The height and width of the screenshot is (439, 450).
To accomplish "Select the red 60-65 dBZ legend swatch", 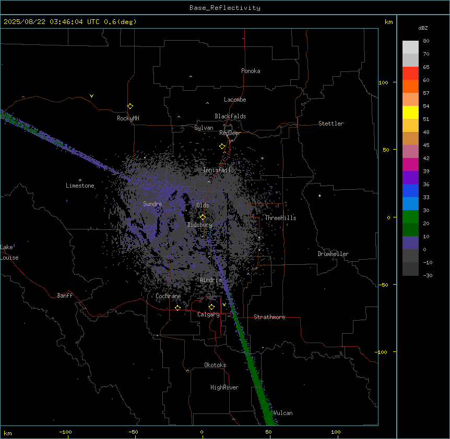I will (x=410, y=73).
